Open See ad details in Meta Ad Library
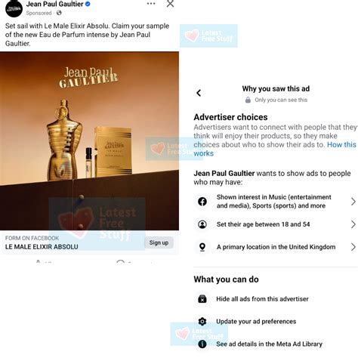Viewport: 358px width, 358px height. point(269,344)
